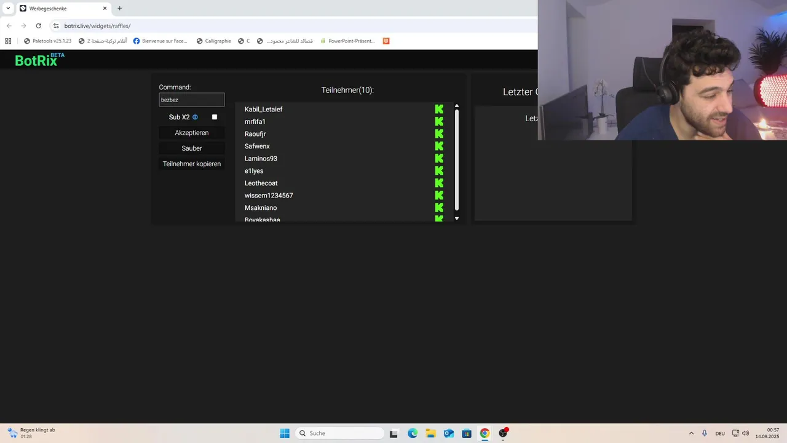Open the PowerPoint-Präsent... bookmark
Viewport: 787px width, 443px height.
[x=347, y=41]
